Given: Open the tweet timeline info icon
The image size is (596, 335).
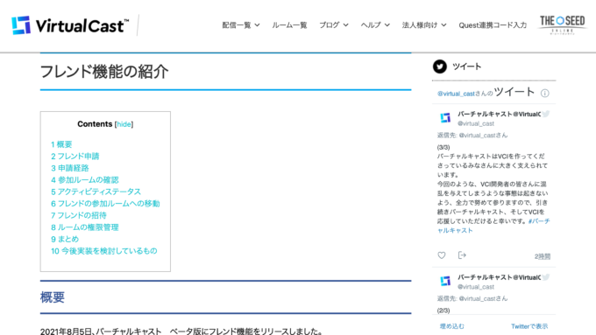Looking at the screenshot, I should coord(544,94).
